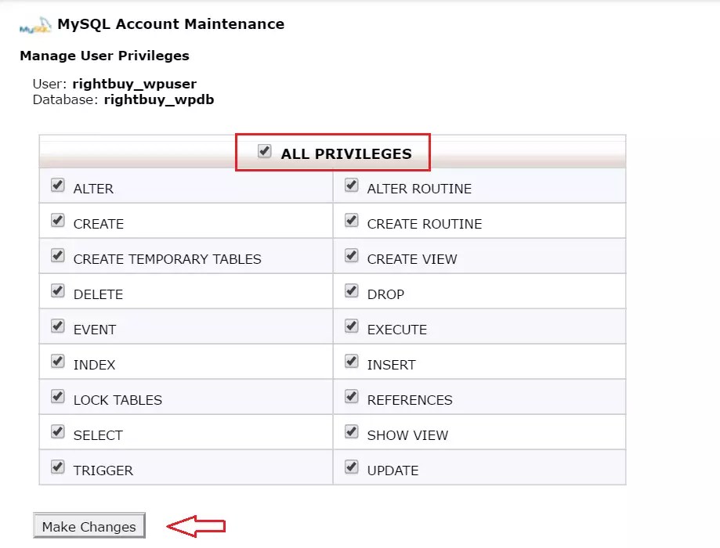Uncheck the INDEX privilege checkbox

57,362
